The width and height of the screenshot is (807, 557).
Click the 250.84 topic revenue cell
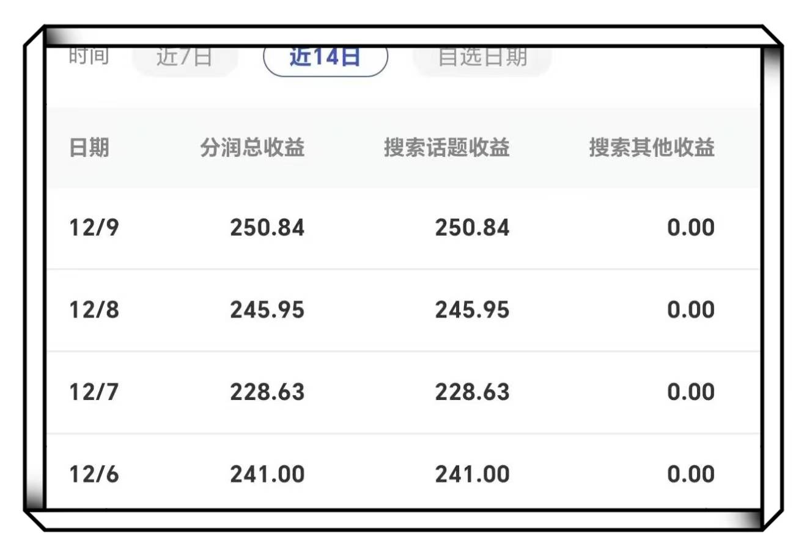click(x=471, y=227)
